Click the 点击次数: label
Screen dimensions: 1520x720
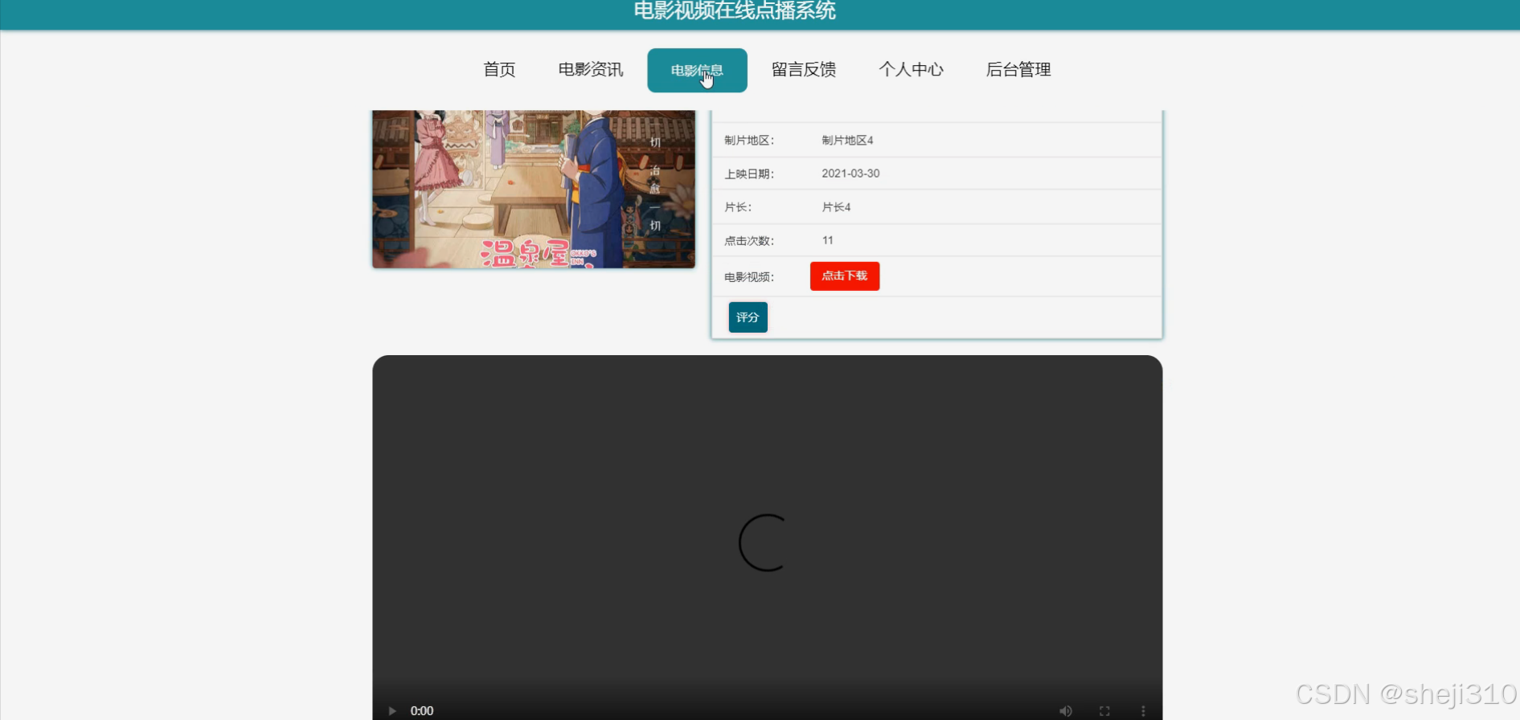point(749,240)
